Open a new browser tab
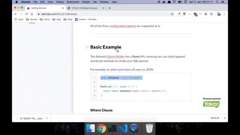This screenshot has height=135, width=240. click(x=109, y=8)
